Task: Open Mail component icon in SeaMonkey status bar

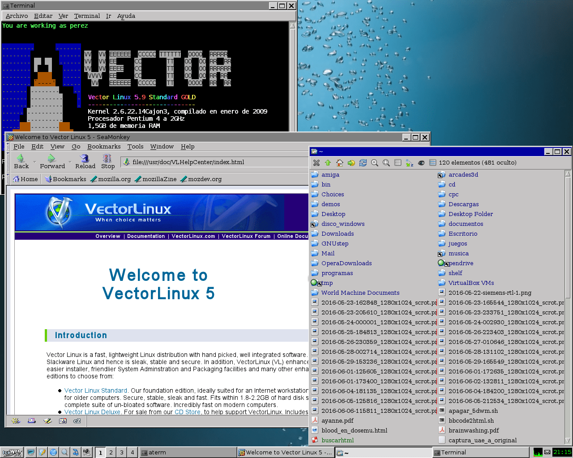Action: click(32, 421)
